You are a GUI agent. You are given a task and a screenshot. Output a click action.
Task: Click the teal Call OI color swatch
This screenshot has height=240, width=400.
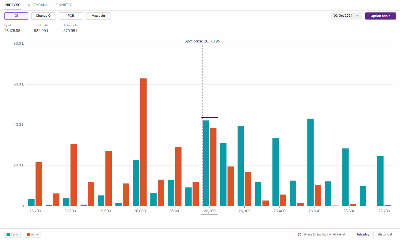(8, 235)
